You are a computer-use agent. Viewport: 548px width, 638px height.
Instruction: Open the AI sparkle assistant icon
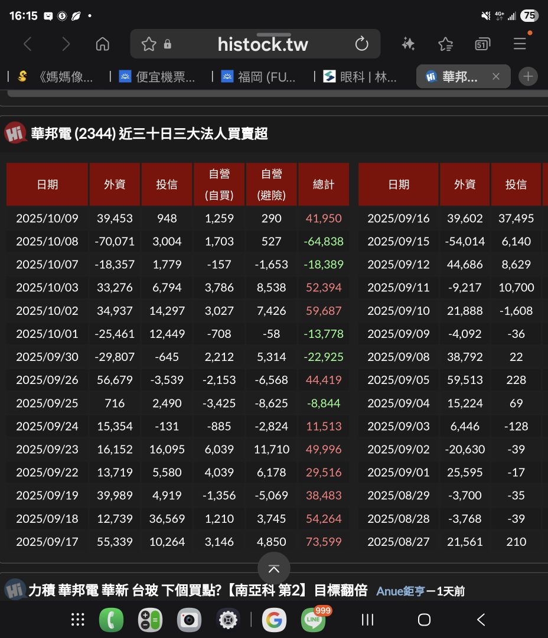(x=408, y=44)
